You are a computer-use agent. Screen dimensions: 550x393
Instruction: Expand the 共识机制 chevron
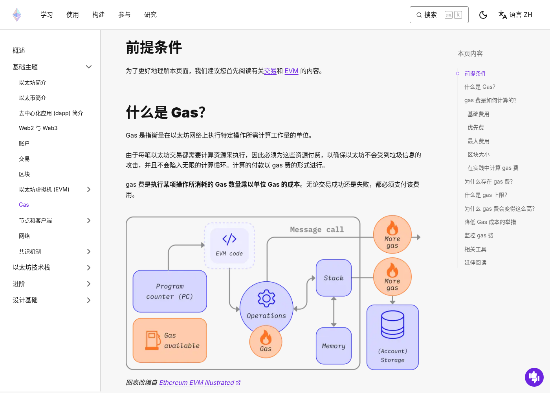pos(89,252)
